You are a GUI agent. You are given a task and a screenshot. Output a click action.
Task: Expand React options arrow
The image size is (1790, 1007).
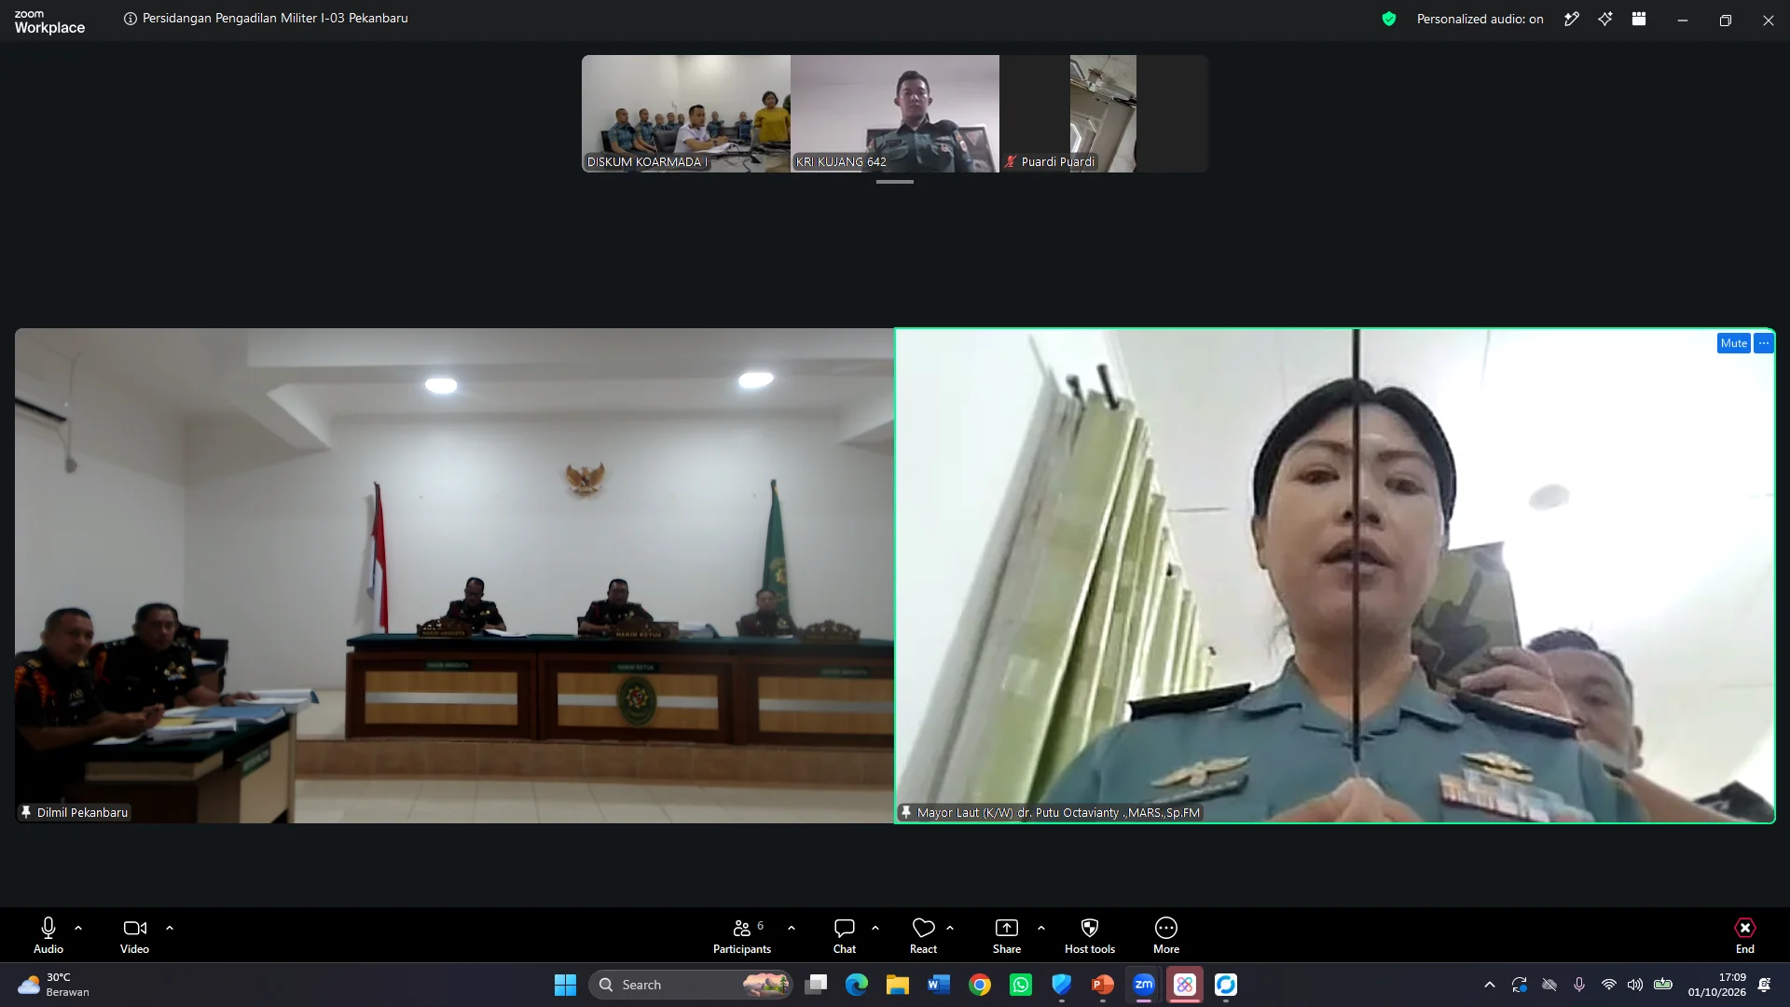point(950,928)
